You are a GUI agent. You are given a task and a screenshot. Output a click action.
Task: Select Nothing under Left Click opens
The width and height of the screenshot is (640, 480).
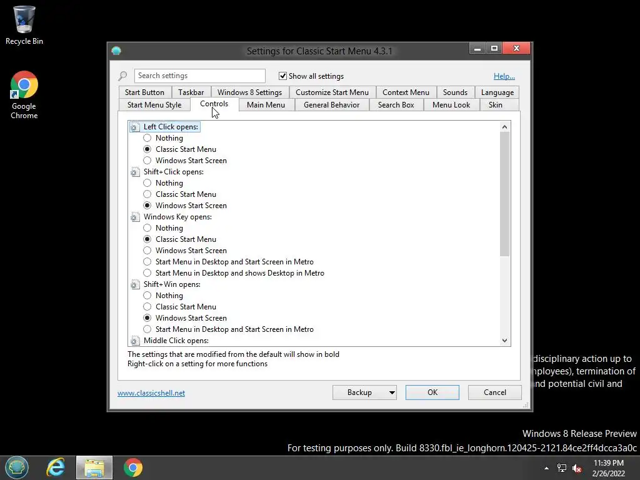(147, 138)
